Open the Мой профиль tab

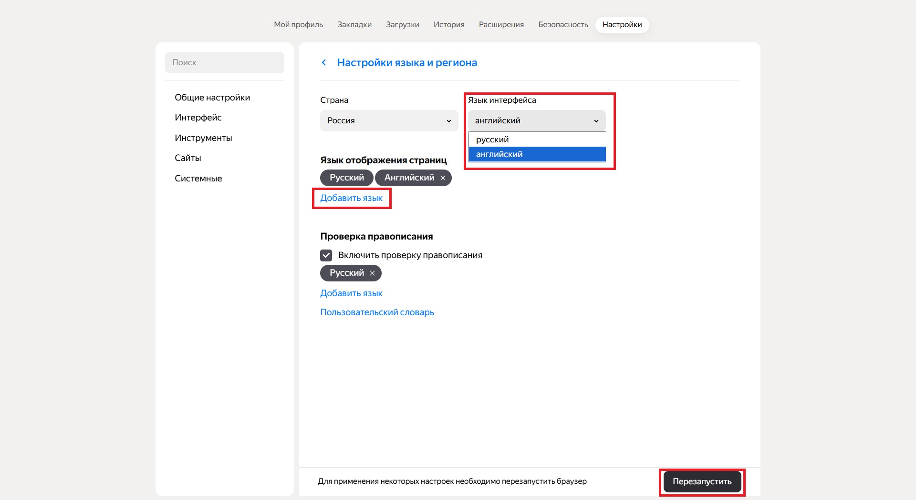298,25
